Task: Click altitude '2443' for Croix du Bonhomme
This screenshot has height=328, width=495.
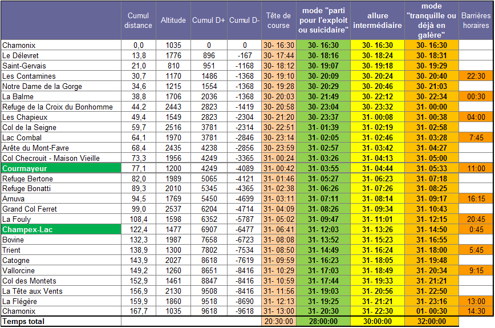Action: [x=173, y=107]
